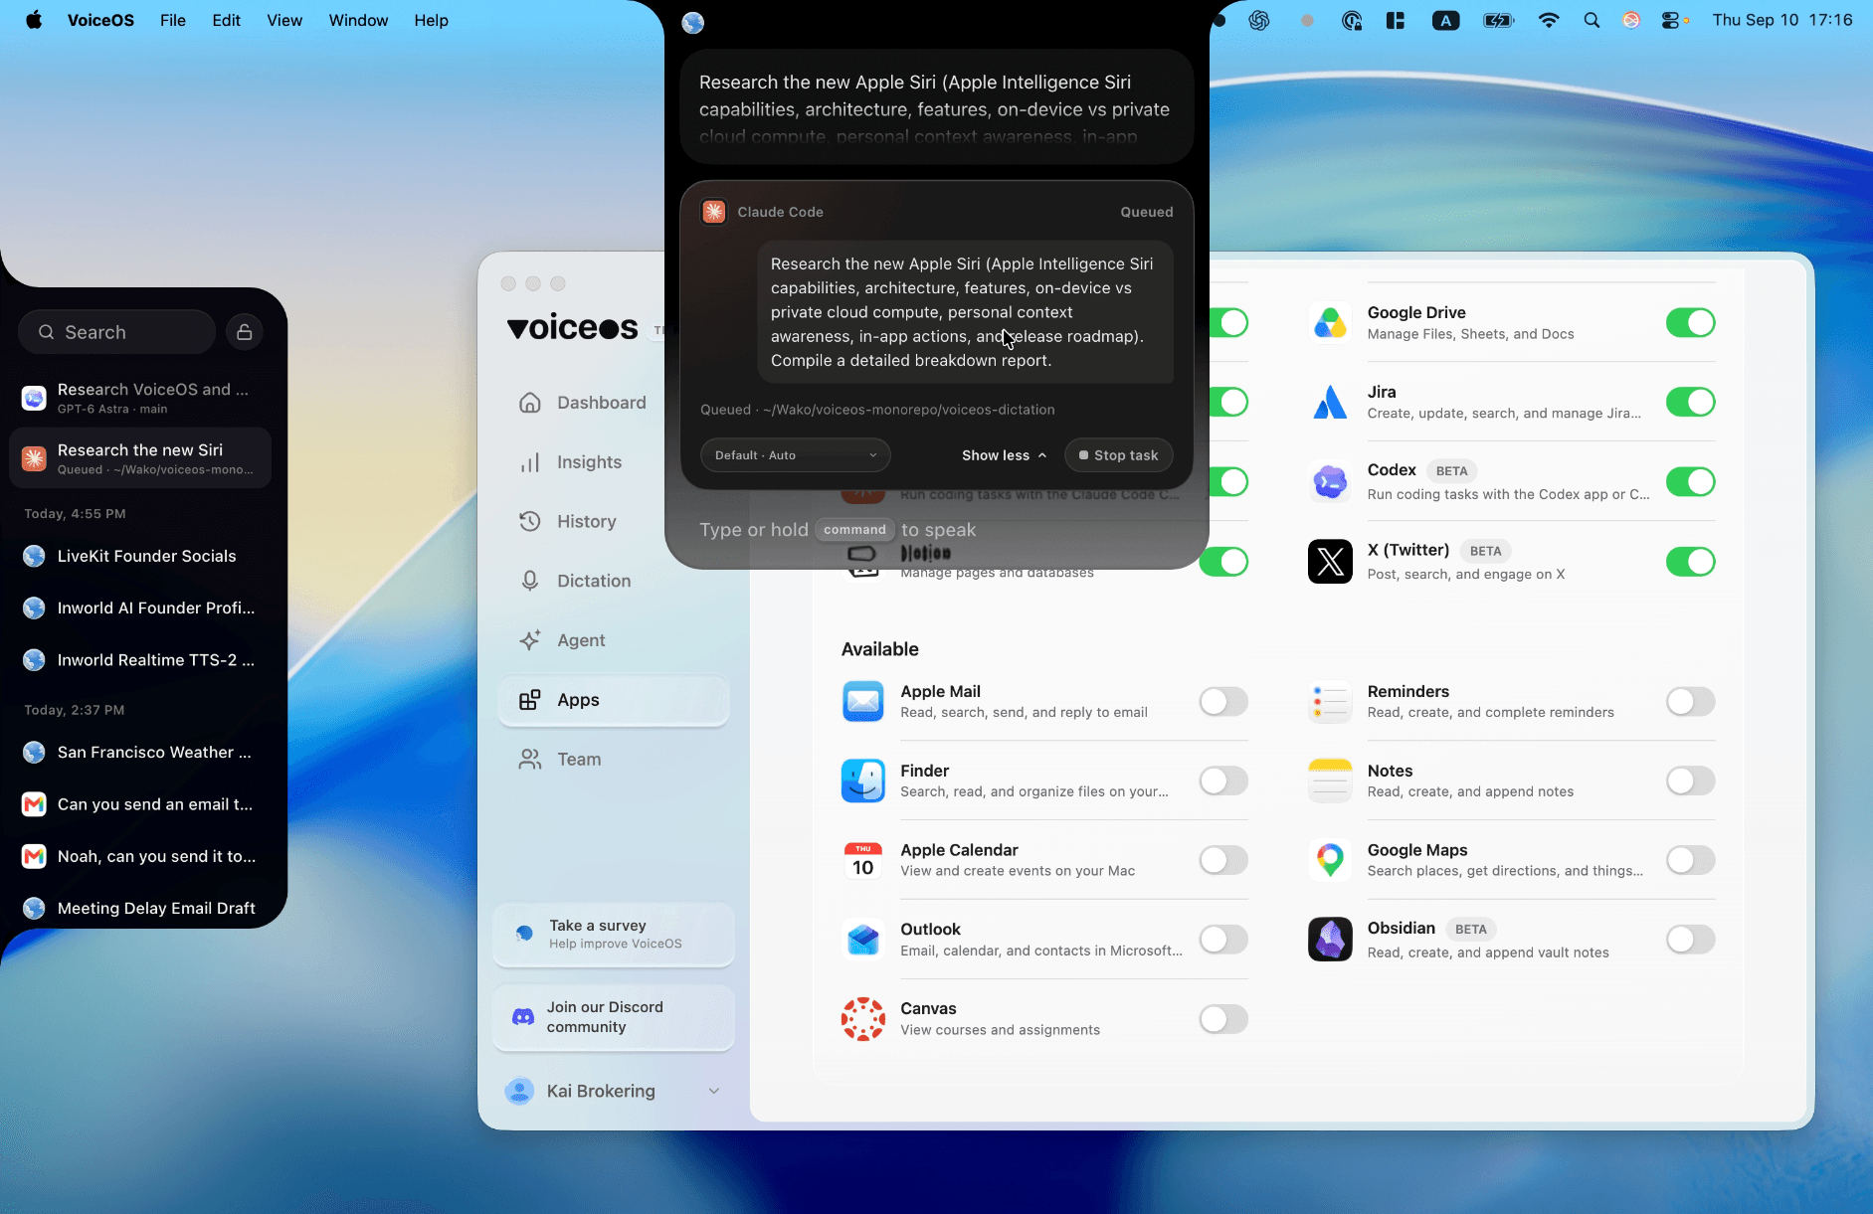Open the Edit menu

pos(226,21)
